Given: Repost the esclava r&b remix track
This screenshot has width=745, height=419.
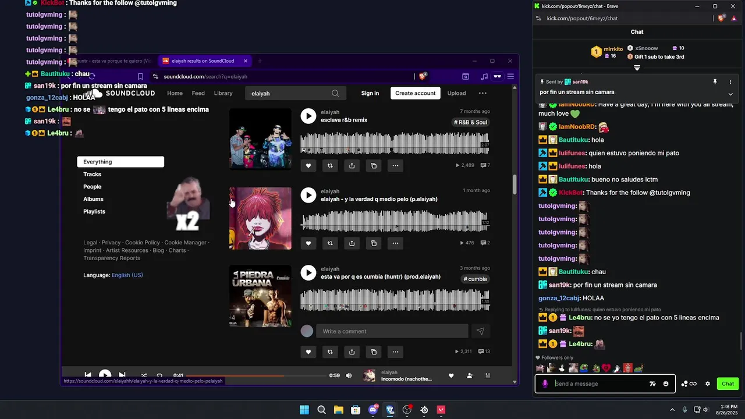Looking at the screenshot, I should 330,166.
